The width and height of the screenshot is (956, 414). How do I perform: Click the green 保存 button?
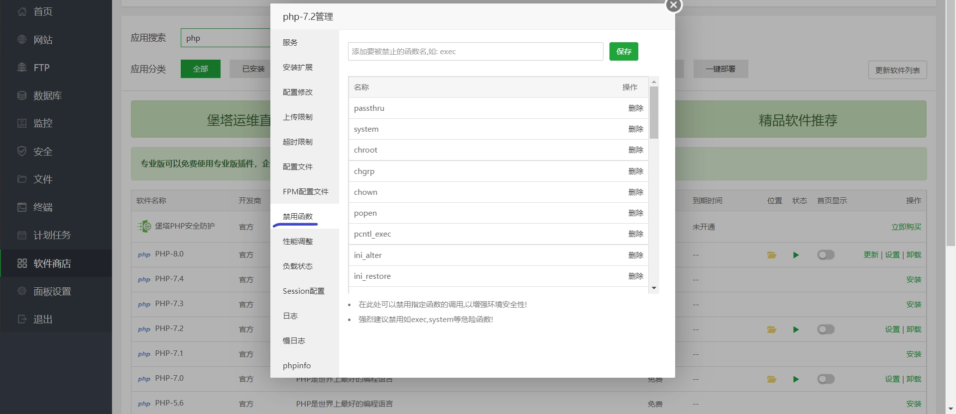(x=623, y=51)
